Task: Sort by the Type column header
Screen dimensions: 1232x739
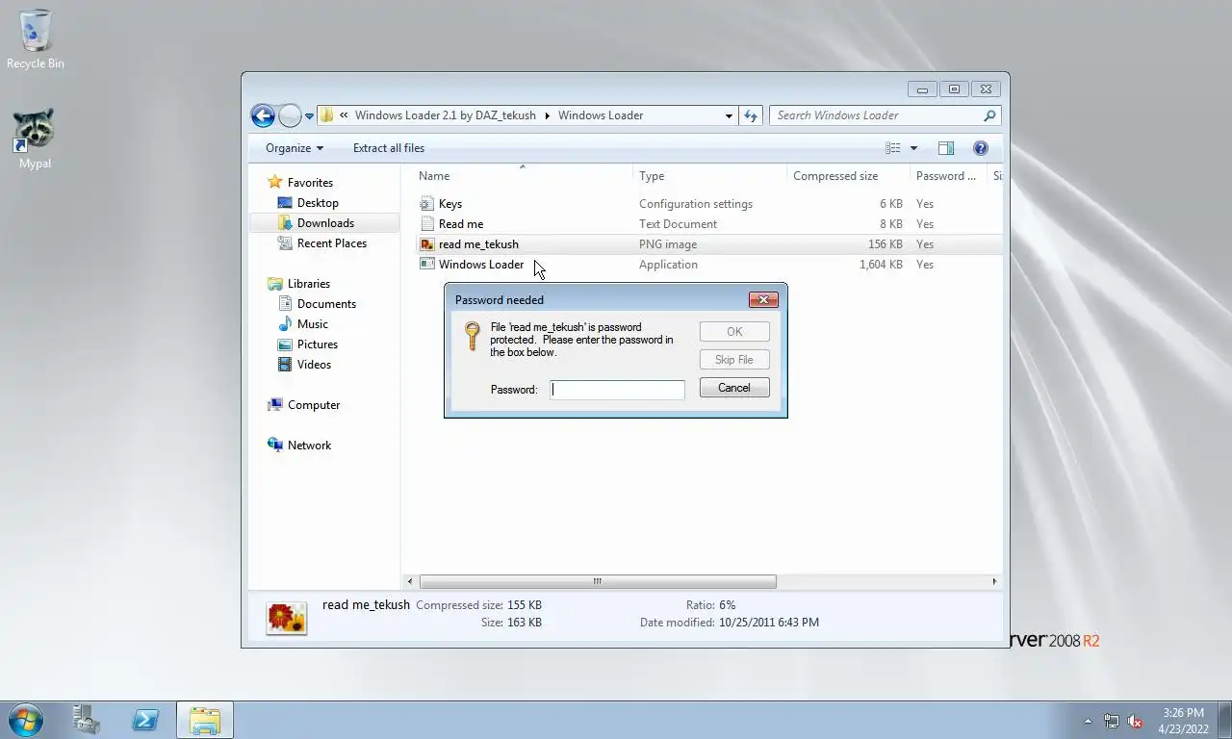Action: 709,176
